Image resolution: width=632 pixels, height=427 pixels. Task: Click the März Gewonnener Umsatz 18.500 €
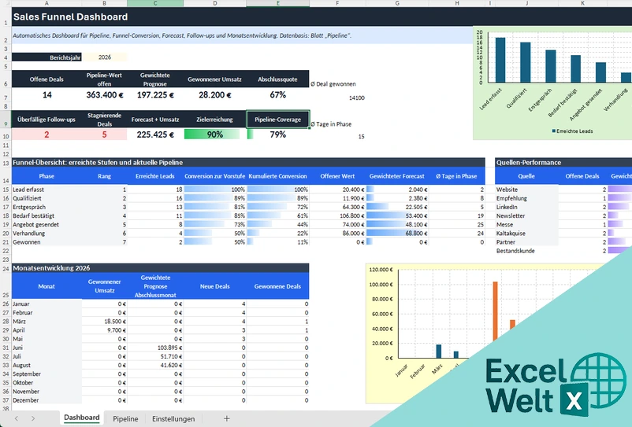104,322
